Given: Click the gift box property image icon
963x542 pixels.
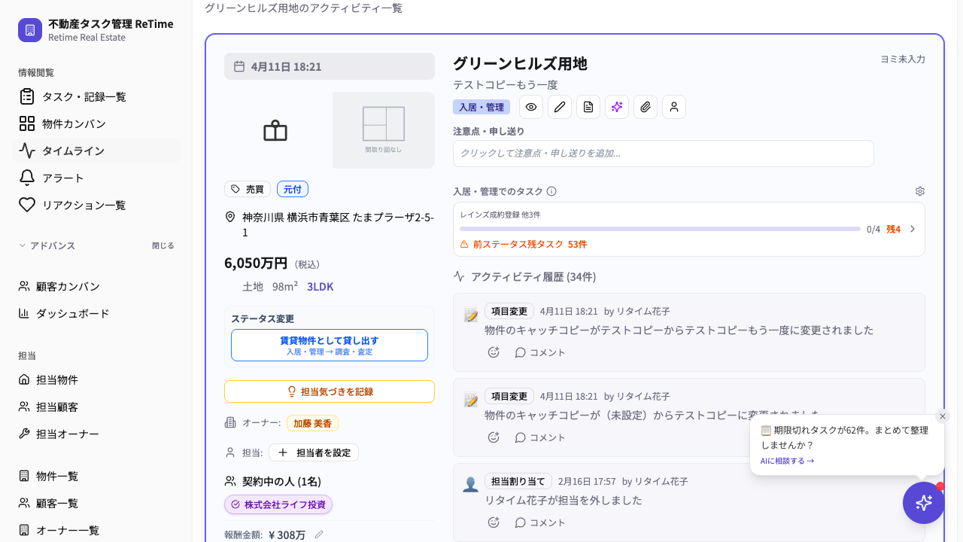Looking at the screenshot, I should (275, 131).
